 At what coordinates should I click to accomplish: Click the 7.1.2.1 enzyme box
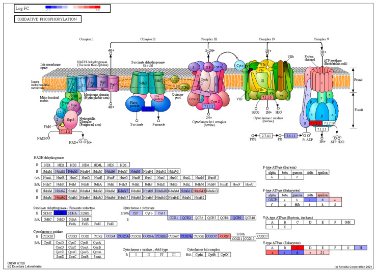click(x=322, y=129)
